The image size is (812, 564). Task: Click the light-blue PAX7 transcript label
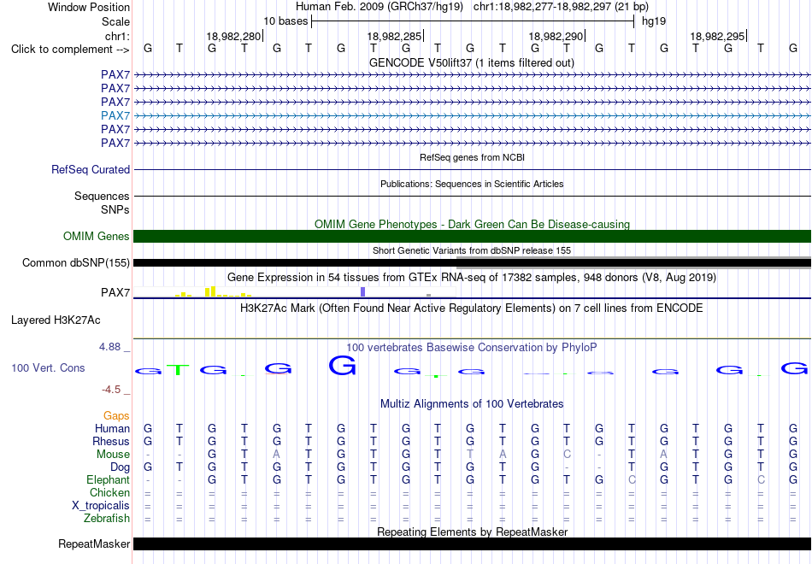(x=115, y=115)
